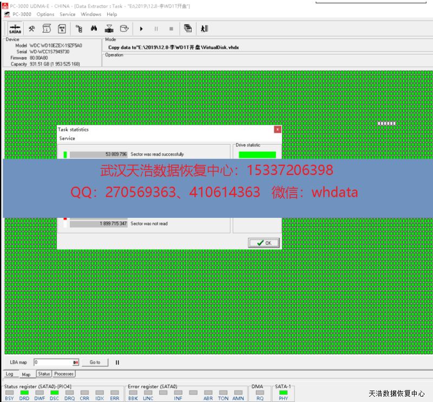Click the pause icon in top toolbar
This screenshot has width=433, height=402.
[156, 29]
